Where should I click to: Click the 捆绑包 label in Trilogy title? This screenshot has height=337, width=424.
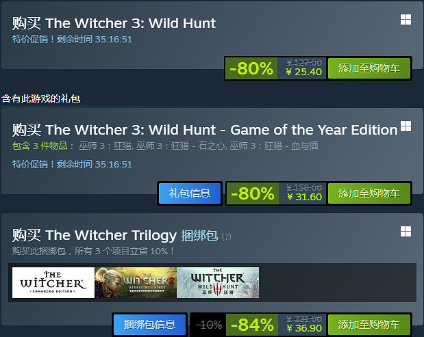199,236
